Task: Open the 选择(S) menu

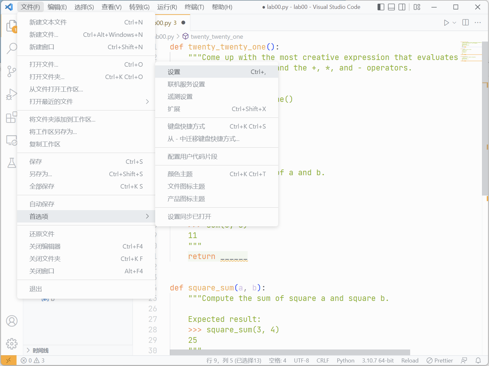Action: tap(84, 7)
